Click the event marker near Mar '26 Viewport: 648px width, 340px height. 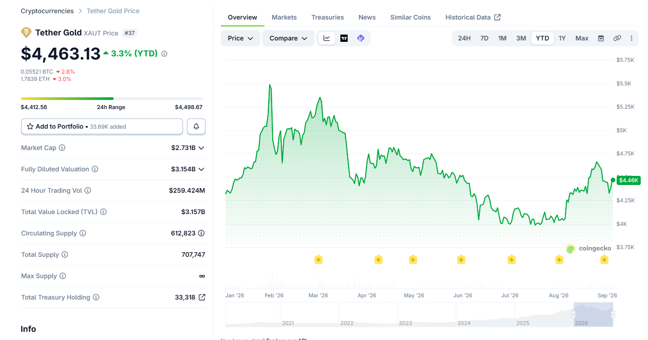[x=319, y=260]
